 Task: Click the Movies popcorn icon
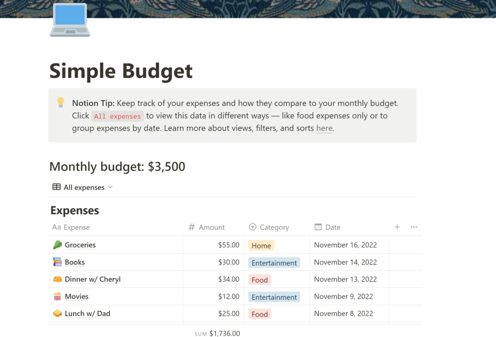click(x=57, y=297)
